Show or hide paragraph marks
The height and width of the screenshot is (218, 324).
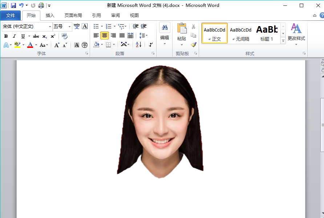151,45
